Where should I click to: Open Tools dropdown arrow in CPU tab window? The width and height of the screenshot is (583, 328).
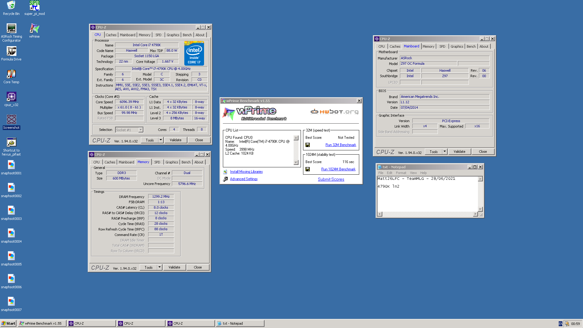point(161,140)
